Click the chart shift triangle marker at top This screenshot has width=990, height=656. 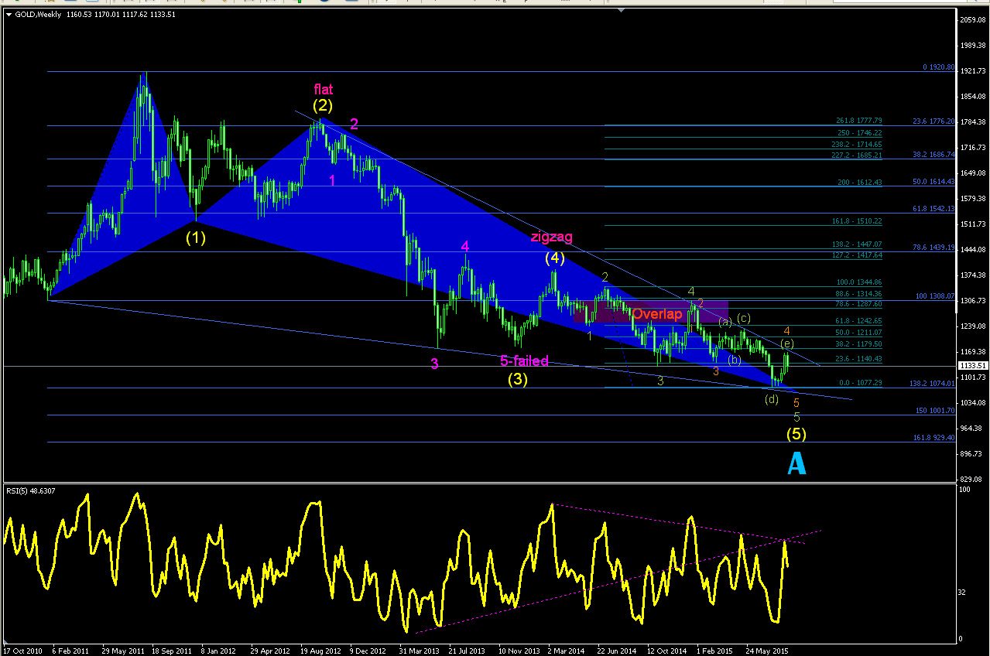coord(621,12)
